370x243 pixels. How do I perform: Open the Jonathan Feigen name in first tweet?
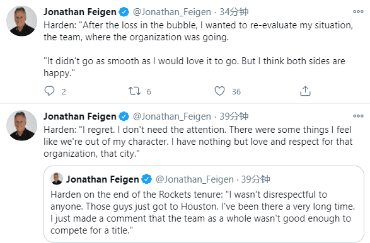tap(80, 12)
